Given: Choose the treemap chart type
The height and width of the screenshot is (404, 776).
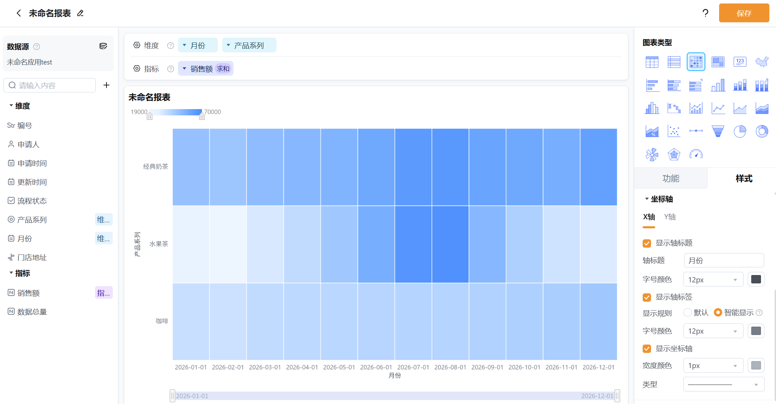Looking at the screenshot, I should coord(718,62).
